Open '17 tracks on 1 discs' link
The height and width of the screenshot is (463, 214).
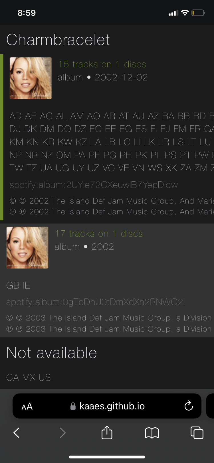[99, 234]
